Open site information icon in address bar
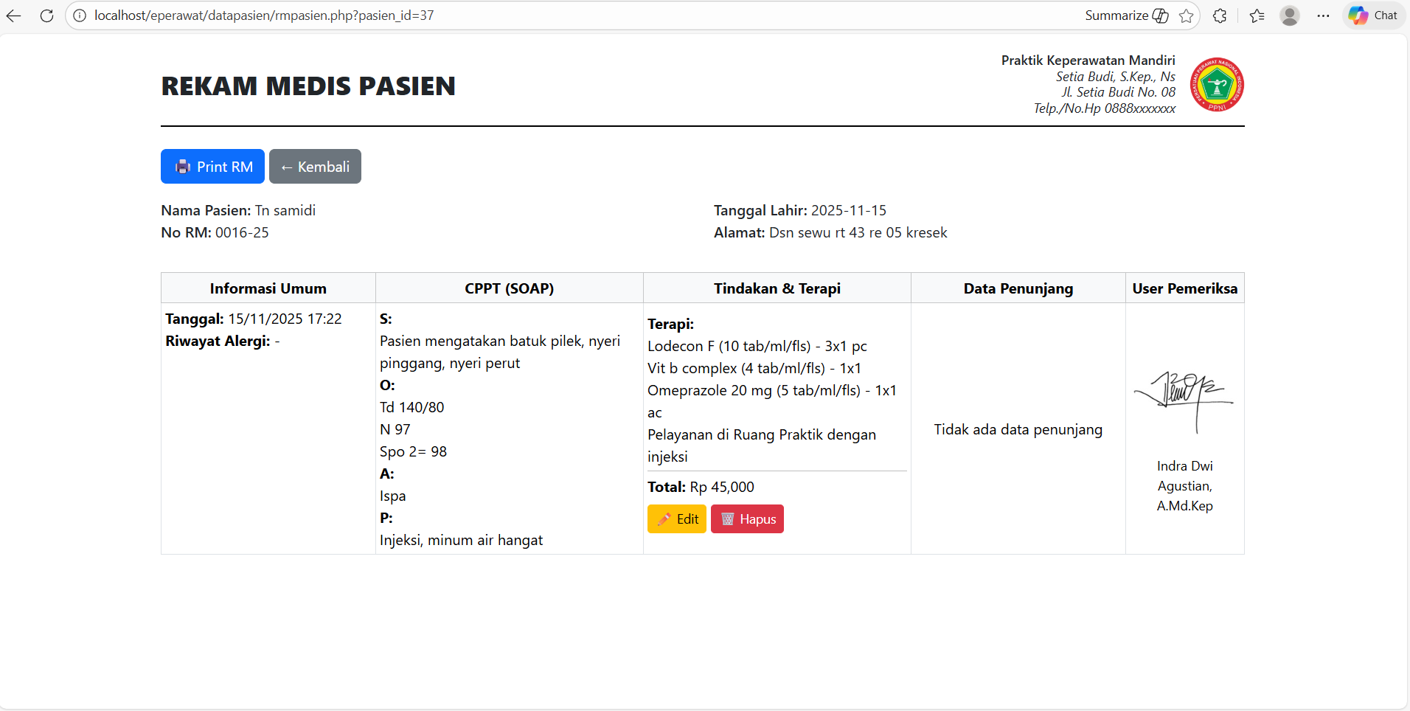The width and height of the screenshot is (1410, 711). click(x=80, y=15)
